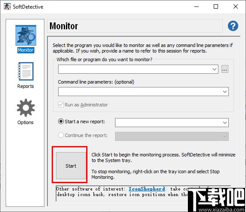Click the 'To stop monitoring, right-click' instruction text
The height and width of the screenshot is (212, 246).
pos(156,175)
